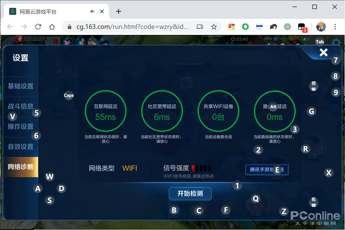The width and height of the screenshot is (345, 230).
Task: Open the Chrome three-dot menu
Action: click(335, 27)
